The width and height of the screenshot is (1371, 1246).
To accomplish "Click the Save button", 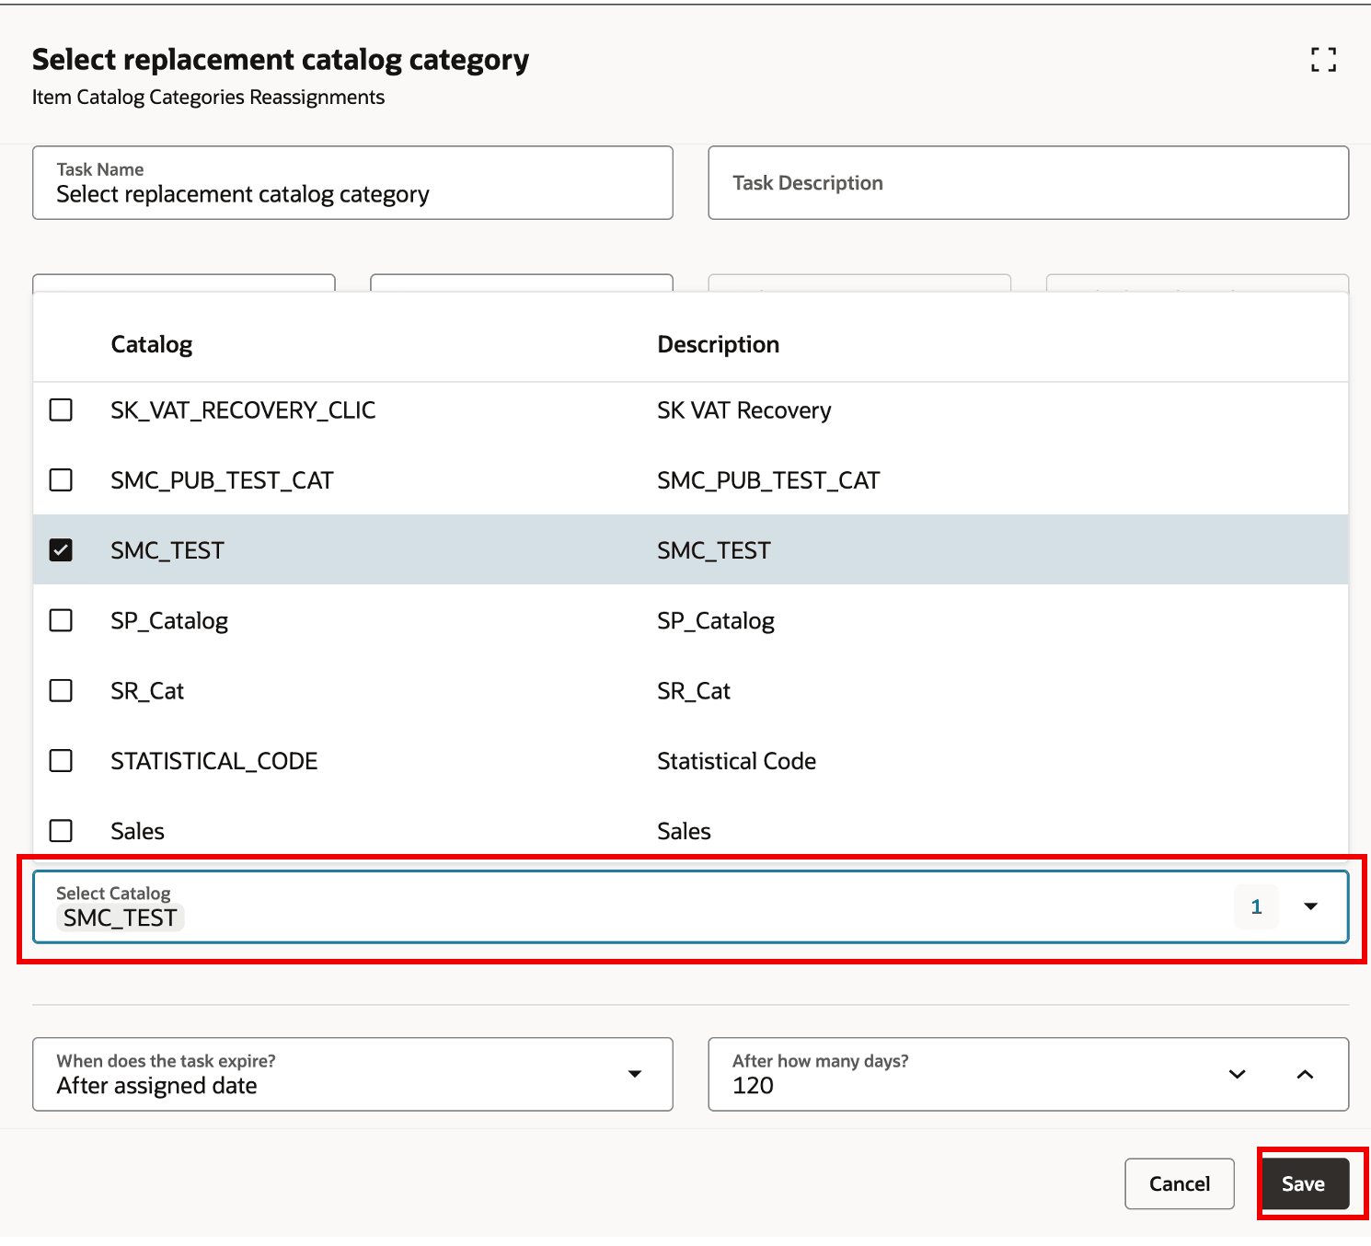I will [x=1304, y=1184].
